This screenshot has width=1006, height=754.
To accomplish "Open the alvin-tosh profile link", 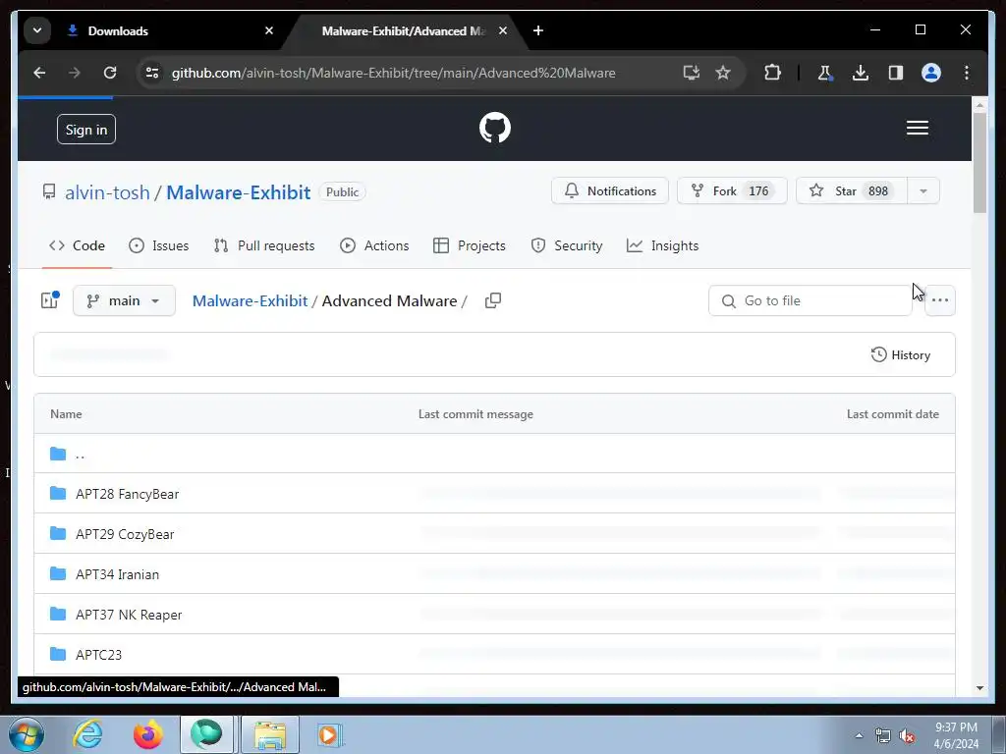I will point(107,192).
